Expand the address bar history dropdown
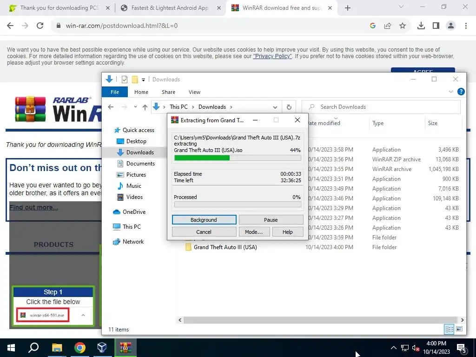This screenshot has height=357, width=476. tap(275, 107)
